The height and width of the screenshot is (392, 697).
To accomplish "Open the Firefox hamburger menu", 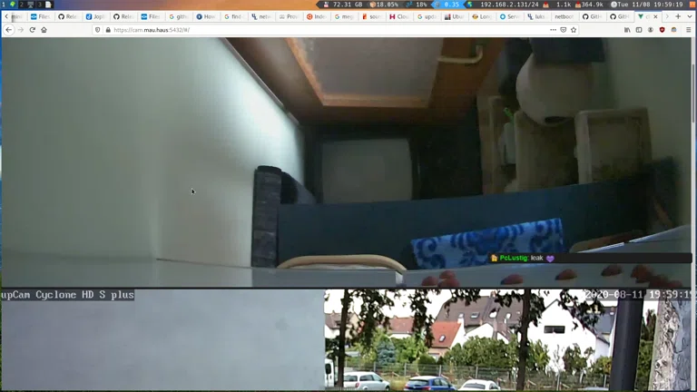I will pos(688,30).
